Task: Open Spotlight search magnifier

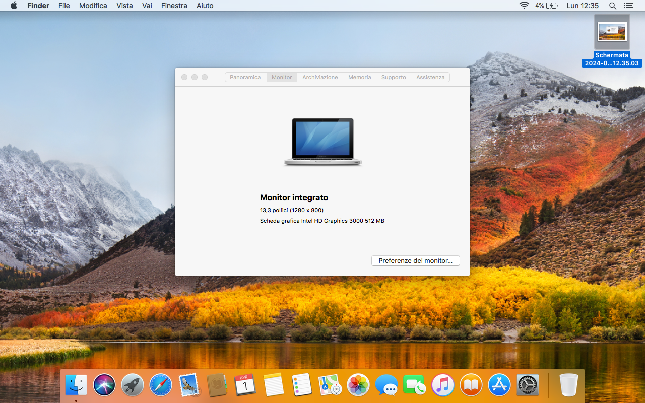Action: pos(613,6)
